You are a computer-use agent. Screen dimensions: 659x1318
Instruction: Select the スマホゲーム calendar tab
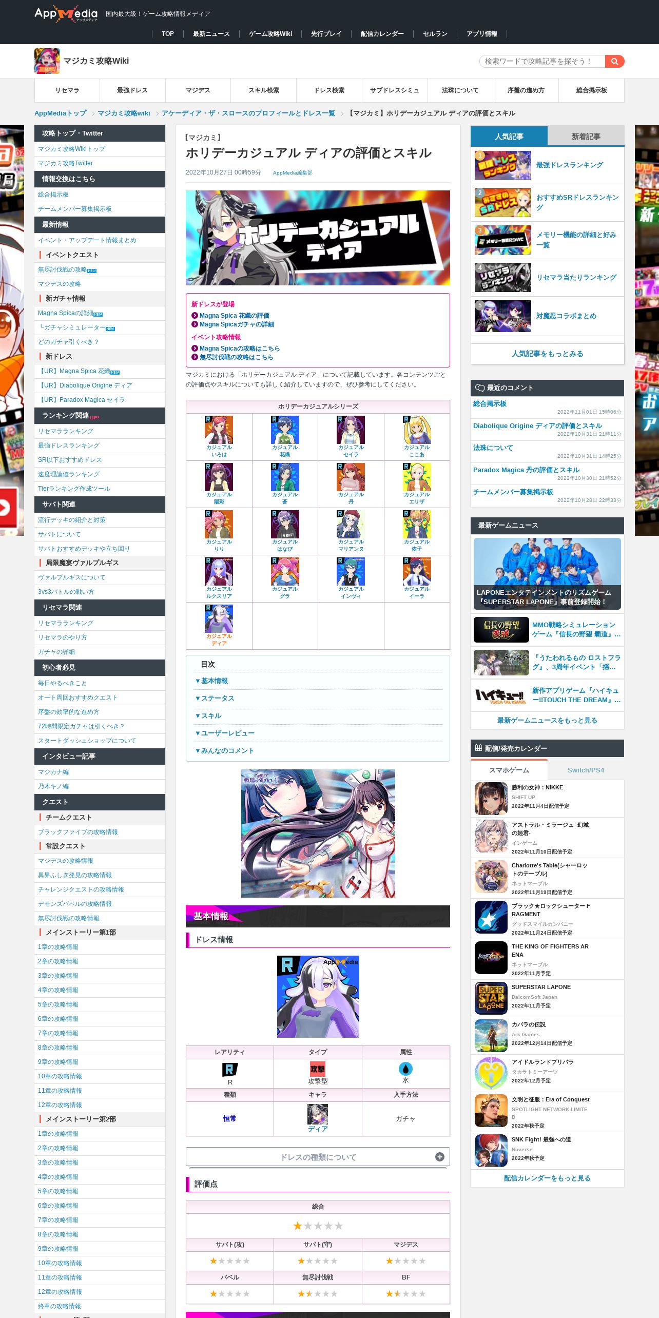(509, 770)
